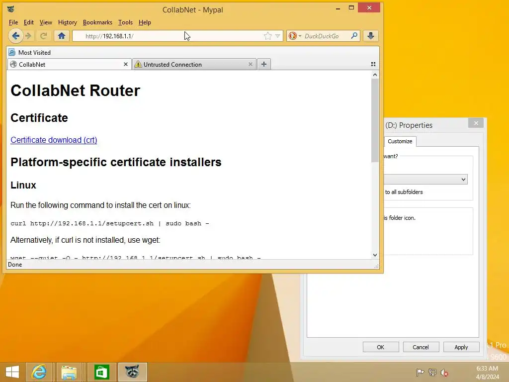Image resolution: width=509 pixels, height=382 pixels.
Task: Open the Bookmarks menu
Action: coord(97,22)
